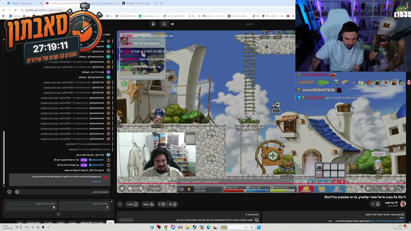
Task: Open the RAG bookmark
Action: point(192,16)
